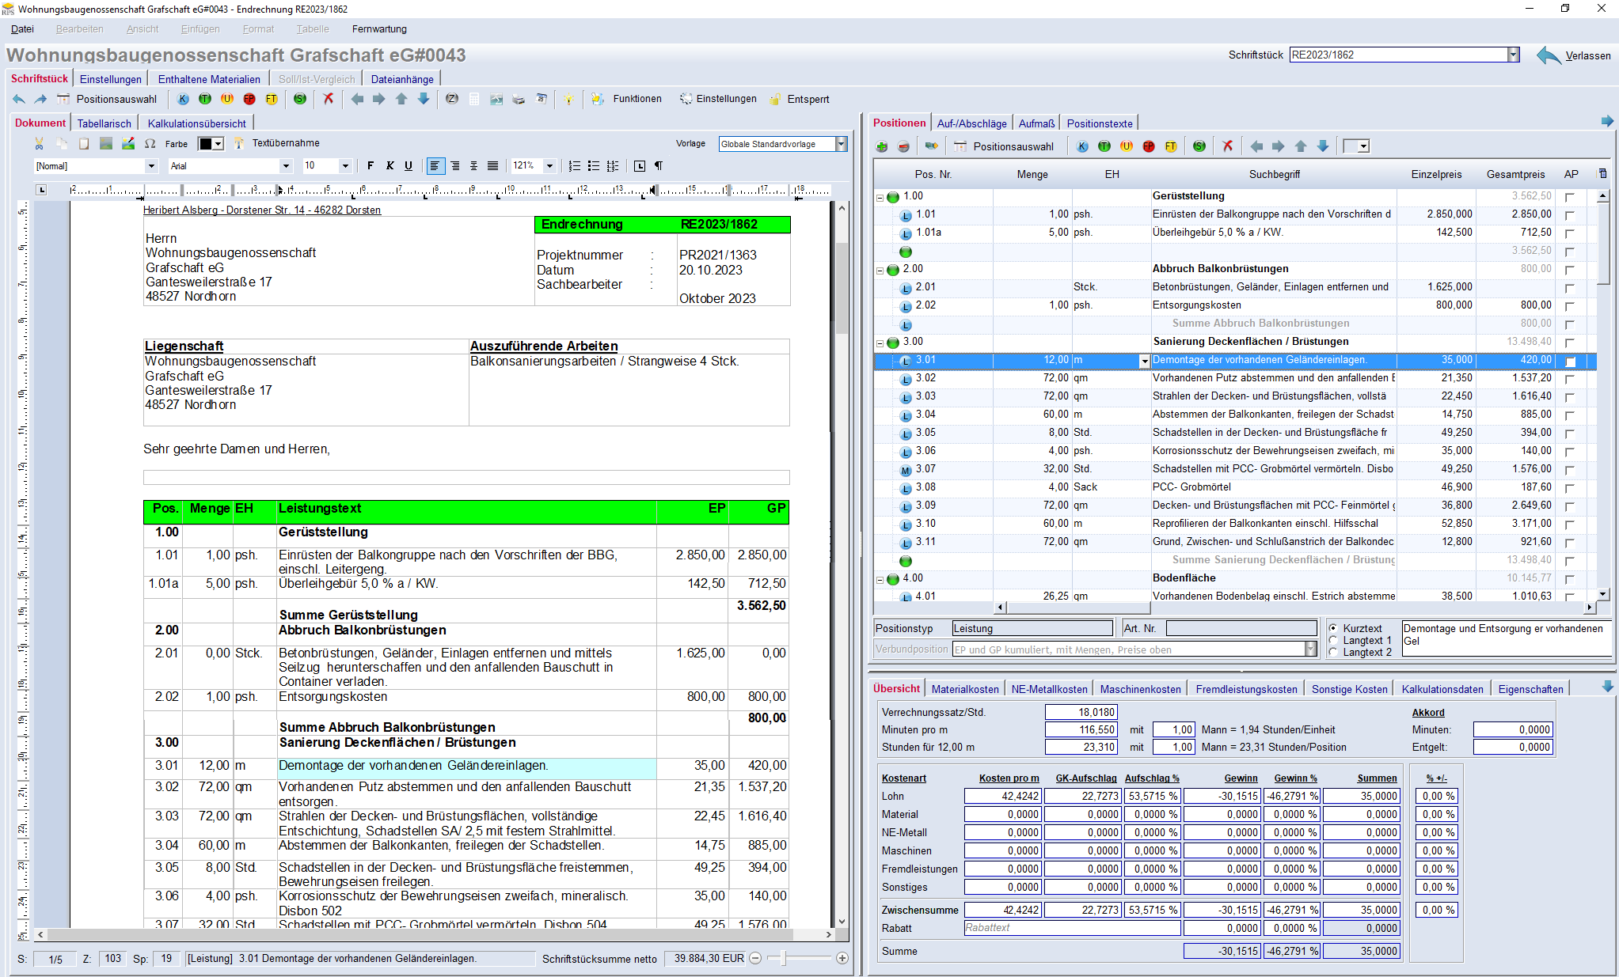Click the blue K icon in the document toolbar
Viewport: 1619px width, 977px height.
point(183,99)
